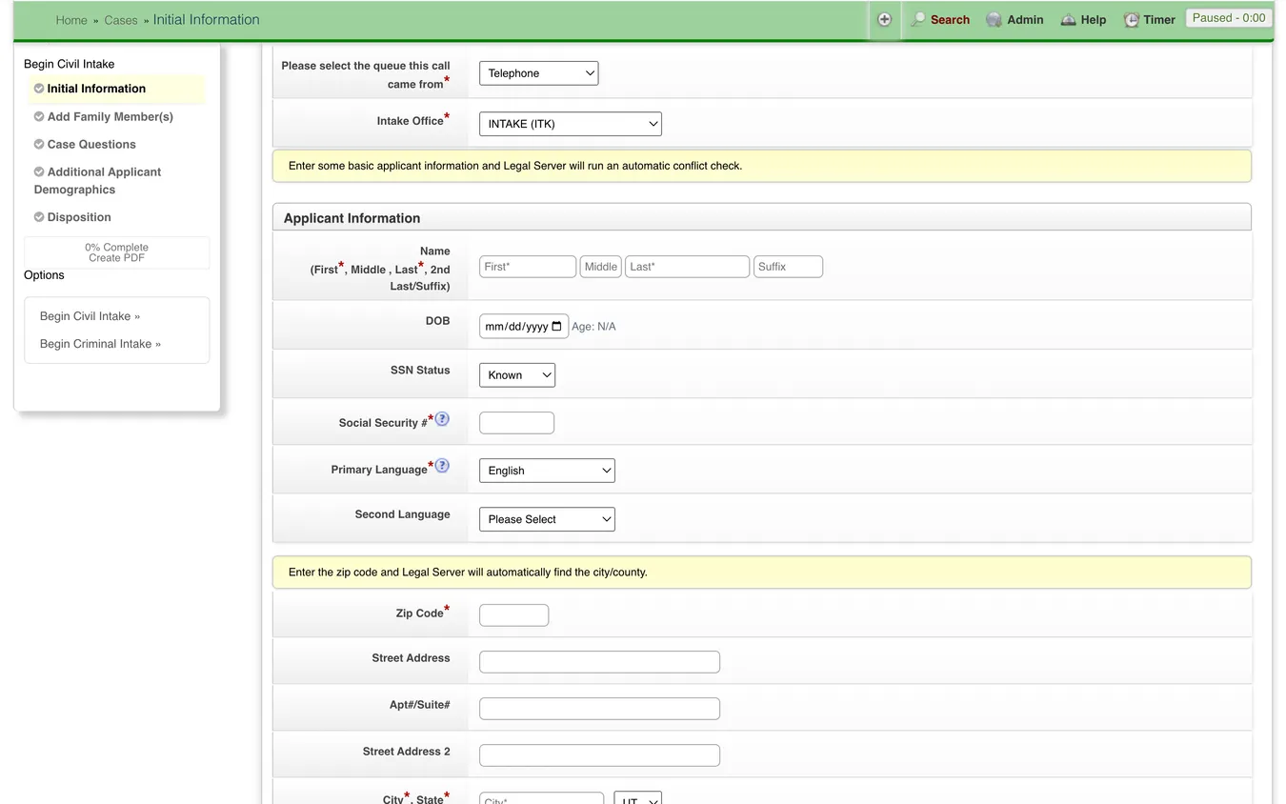Screen dimensions: 1286x804
Task: Click the Help bell icon
Action: click(1068, 19)
